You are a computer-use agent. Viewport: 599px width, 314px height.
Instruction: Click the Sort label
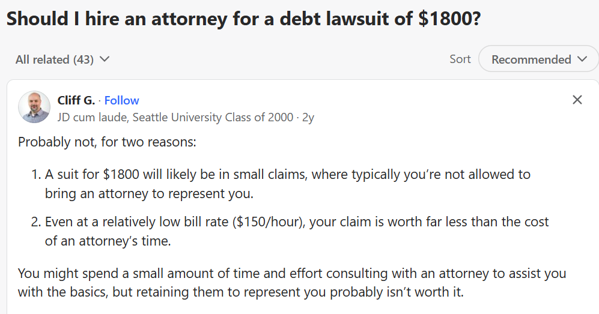(460, 59)
